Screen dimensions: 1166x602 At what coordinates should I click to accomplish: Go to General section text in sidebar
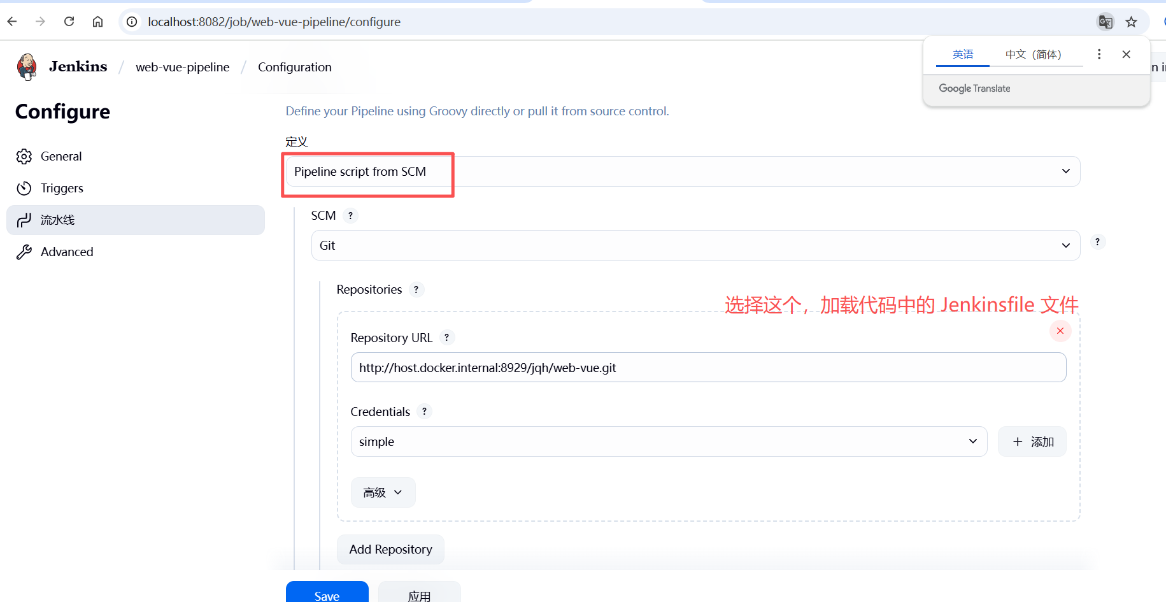61,157
